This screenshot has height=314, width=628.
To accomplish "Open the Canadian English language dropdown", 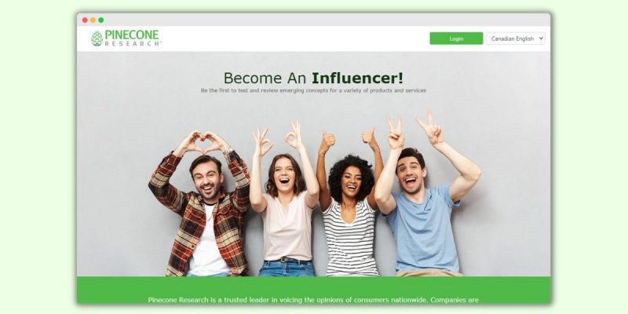I will [516, 38].
